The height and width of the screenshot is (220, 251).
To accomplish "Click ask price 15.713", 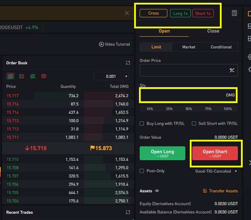I will click(x=13, y=121).
